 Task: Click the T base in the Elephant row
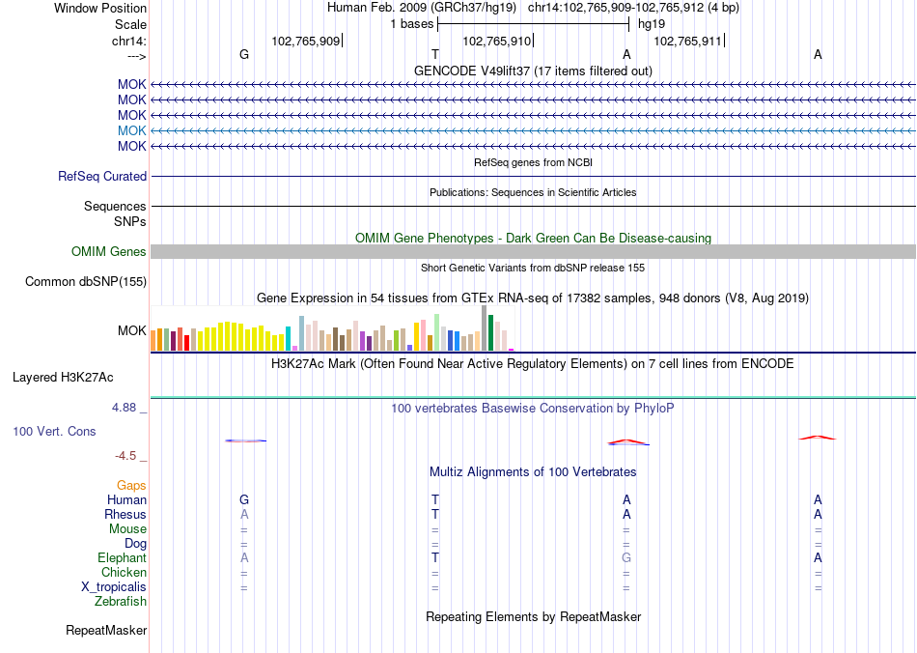[434, 557]
